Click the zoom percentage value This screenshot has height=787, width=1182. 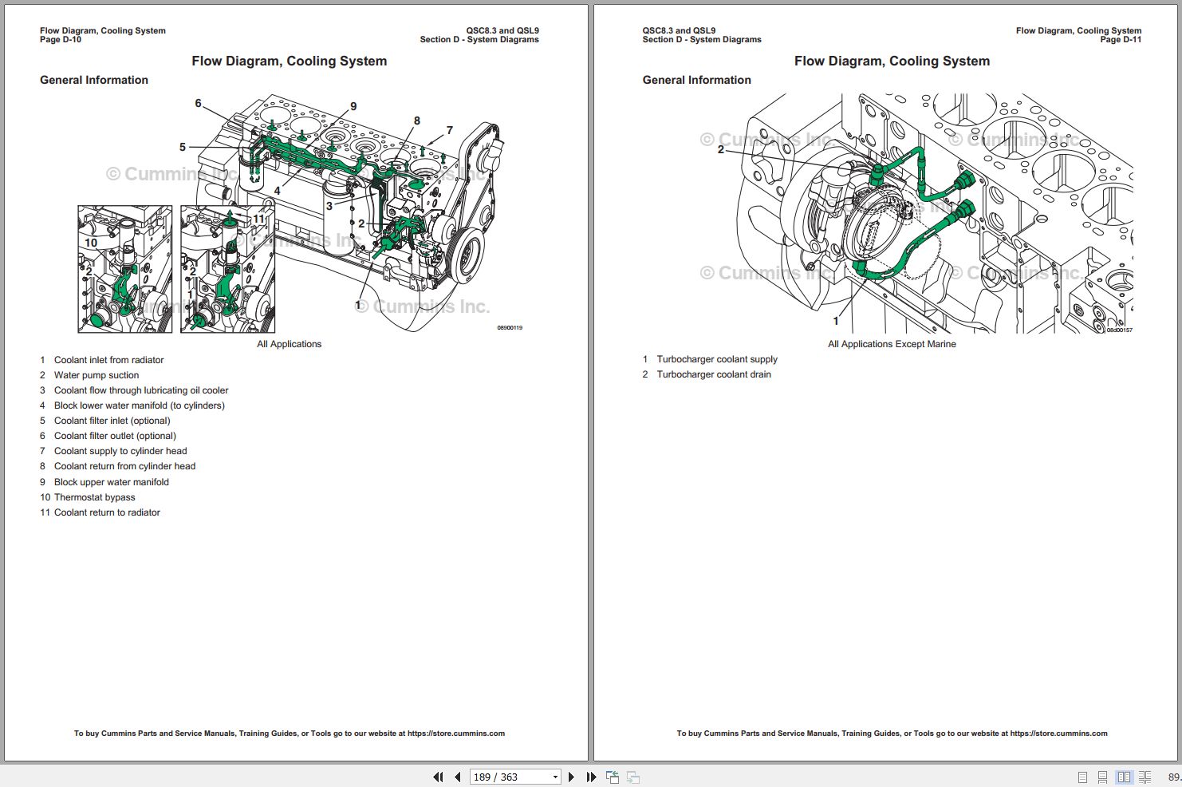1174,777
